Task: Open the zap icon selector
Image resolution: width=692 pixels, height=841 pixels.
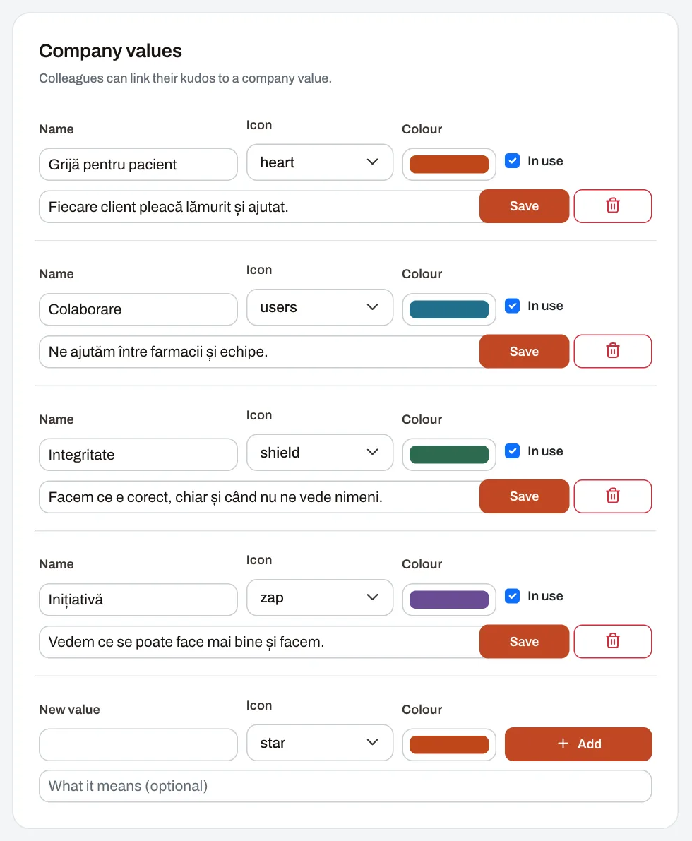Action: coord(320,597)
